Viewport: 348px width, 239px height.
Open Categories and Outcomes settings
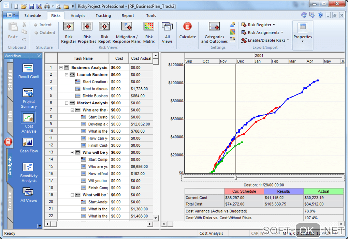(214, 32)
